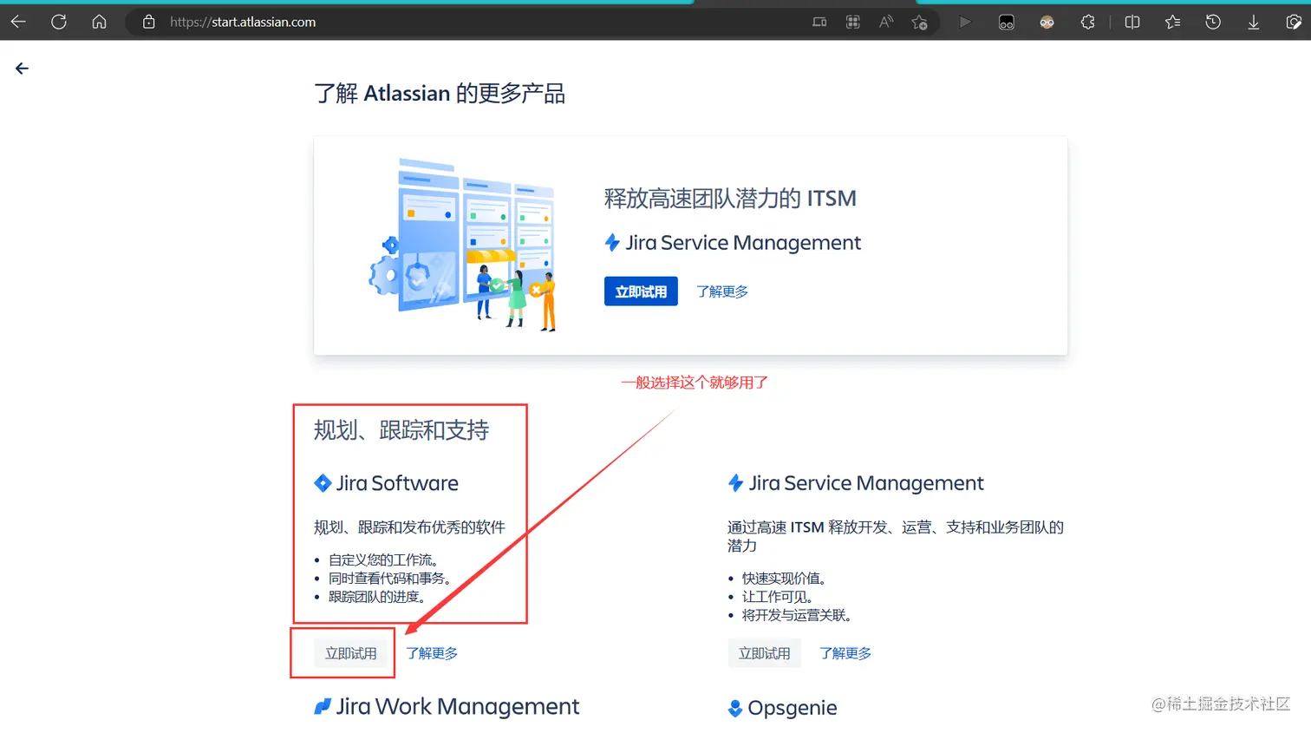This screenshot has width=1311, height=733.
Task: Click the QR/apps grid icon in the address bar
Action: pos(853,22)
